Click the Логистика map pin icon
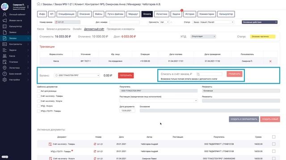The width and height of the screenshot is (286, 160). coord(4,68)
